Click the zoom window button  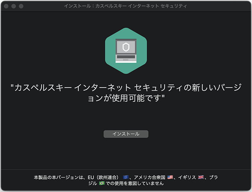21,6
